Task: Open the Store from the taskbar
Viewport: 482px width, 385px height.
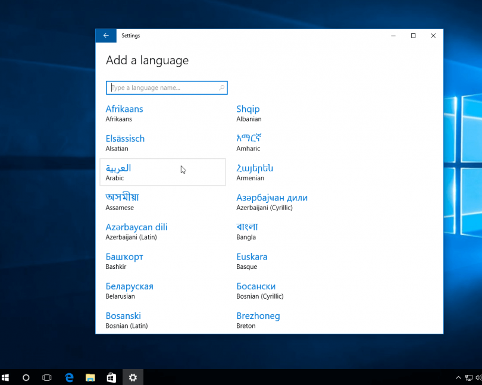Action: [111, 377]
